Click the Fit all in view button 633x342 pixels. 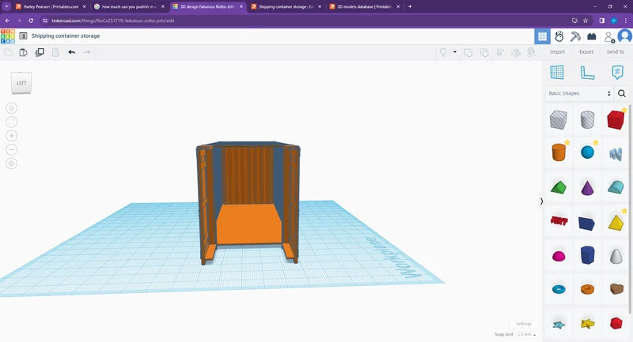coord(11,122)
